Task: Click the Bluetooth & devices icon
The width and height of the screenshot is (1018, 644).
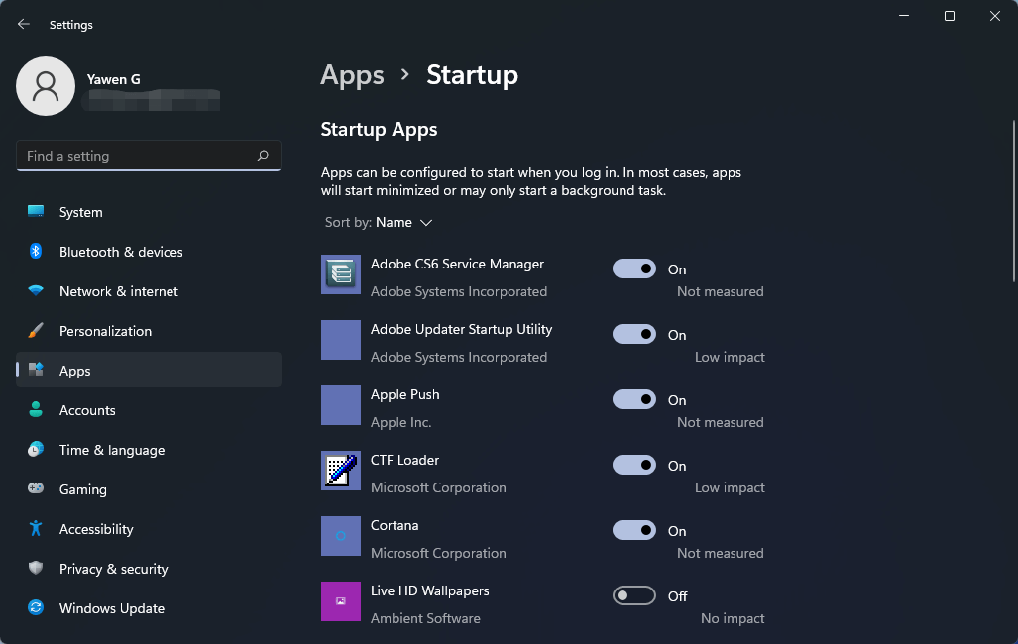Action: pos(36,252)
